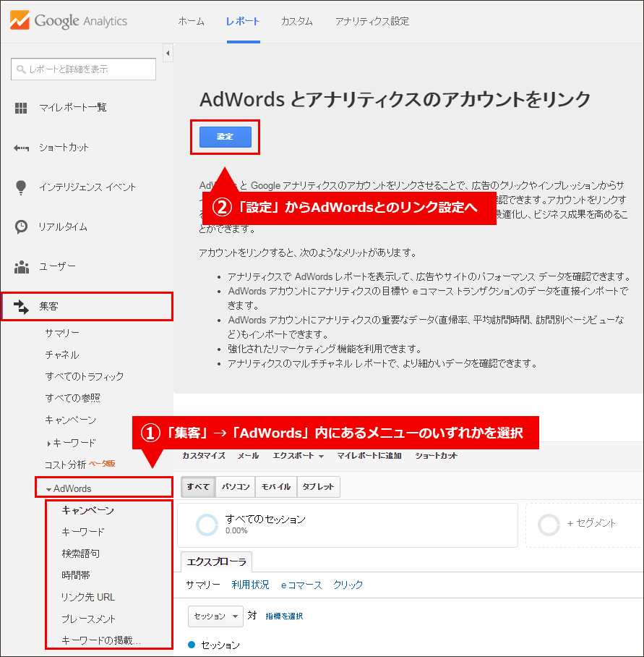Screen dimensions: 644x657
Task: Add a segment via +セグメント
Action: pos(591,523)
